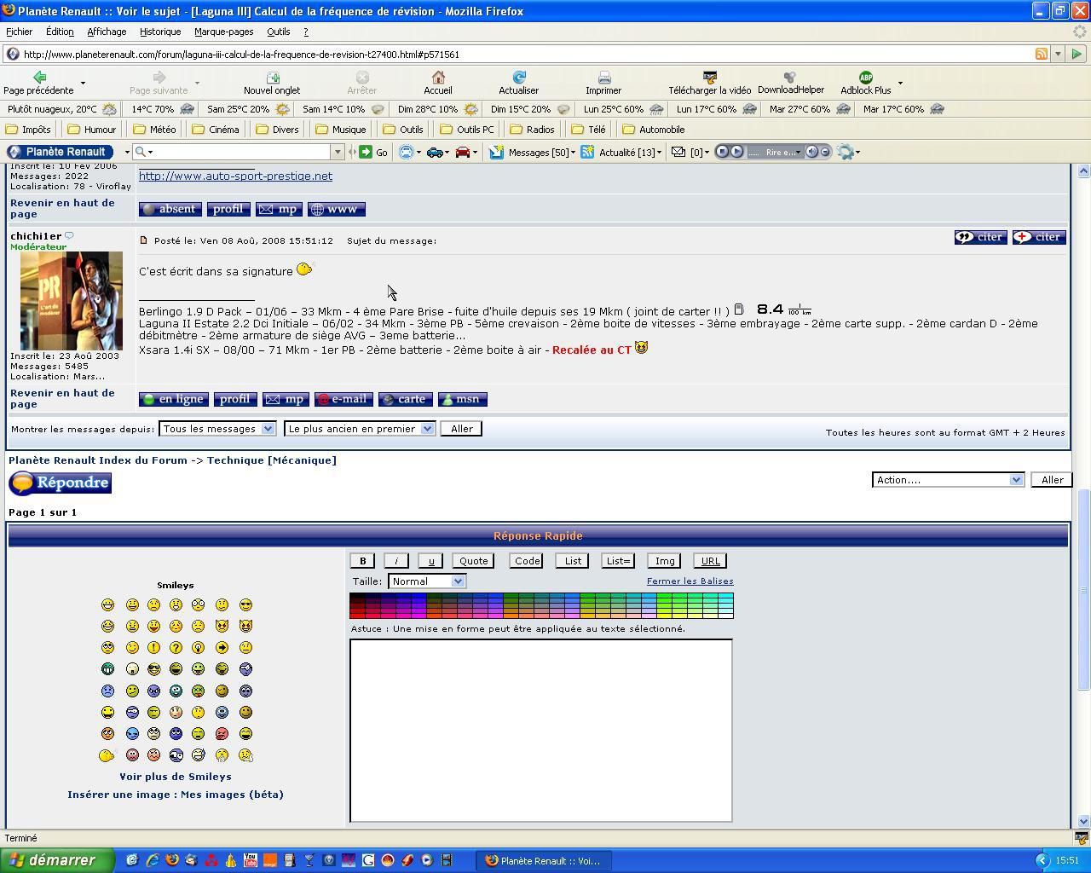This screenshot has height=873, width=1091.
Task: Insert the sunglasses smiley
Action: 245,604
